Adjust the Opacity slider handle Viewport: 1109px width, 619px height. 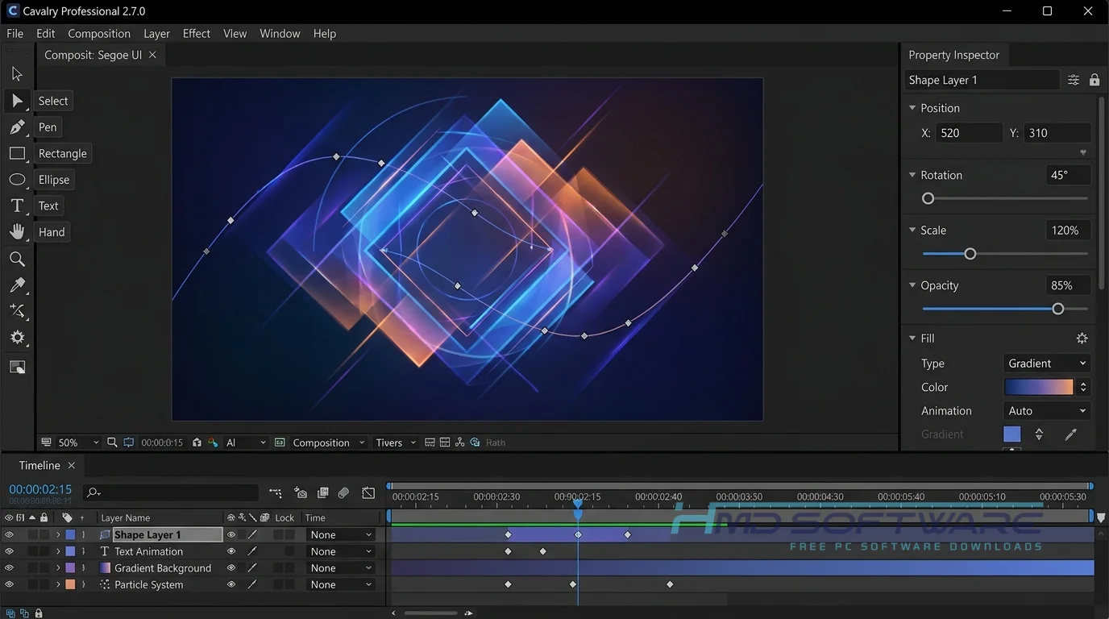coord(1058,309)
